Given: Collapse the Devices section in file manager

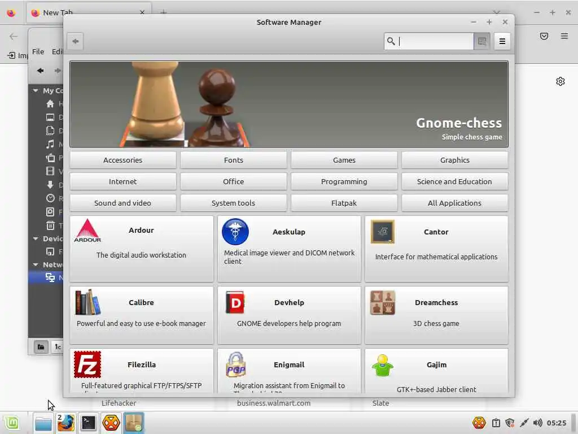Looking at the screenshot, I should coord(36,239).
